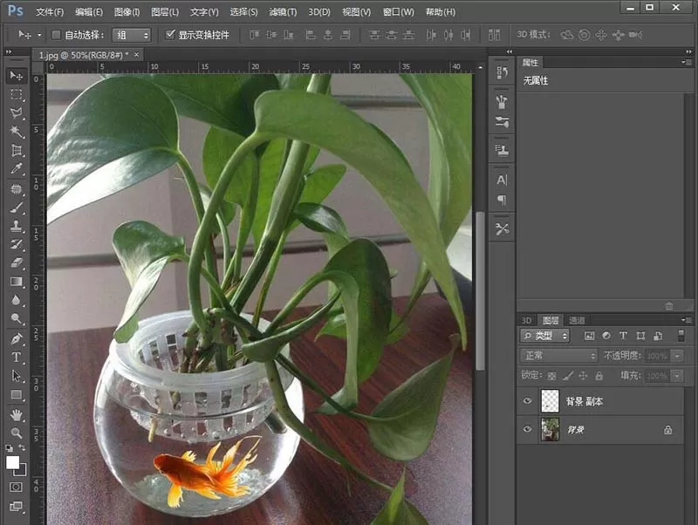Open the opacity dropdown arrow
Screen dimensions: 698x525
point(678,356)
